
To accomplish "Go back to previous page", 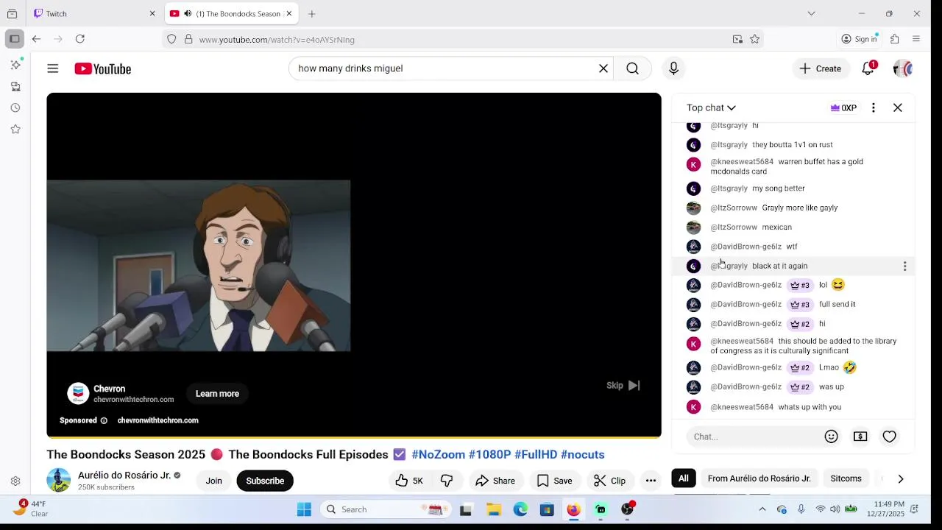I will click(36, 39).
